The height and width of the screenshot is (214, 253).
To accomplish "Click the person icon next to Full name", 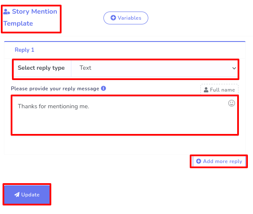I will click(x=206, y=90).
